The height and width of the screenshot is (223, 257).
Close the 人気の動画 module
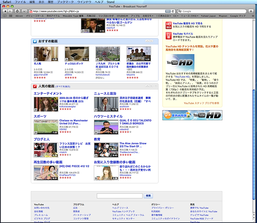[x=156, y=86]
